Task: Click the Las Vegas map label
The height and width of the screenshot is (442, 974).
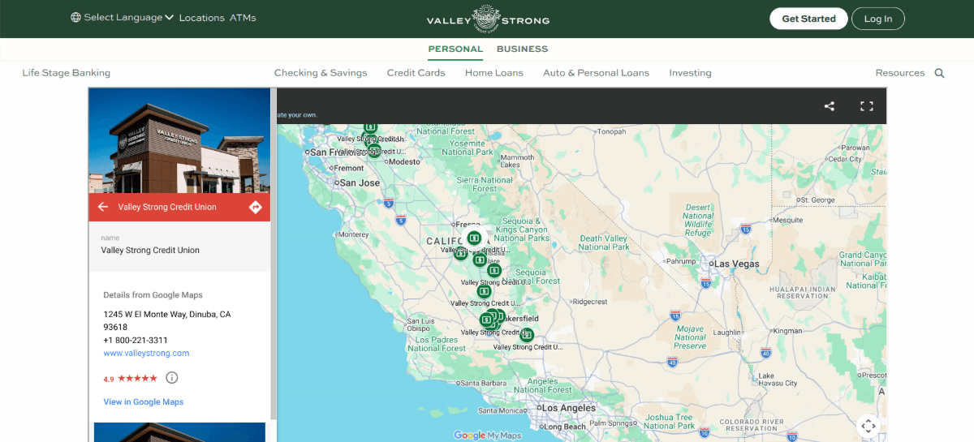Action: tap(736, 264)
